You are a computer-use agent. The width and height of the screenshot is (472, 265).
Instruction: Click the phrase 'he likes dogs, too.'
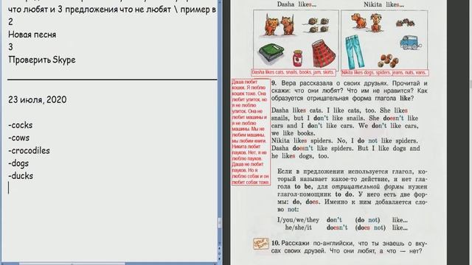tap(300, 156)
